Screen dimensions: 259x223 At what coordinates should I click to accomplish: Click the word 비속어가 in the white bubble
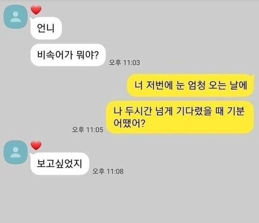[54, 55]
